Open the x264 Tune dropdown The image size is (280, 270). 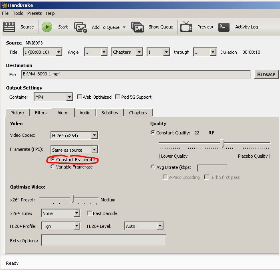(77, 213)
